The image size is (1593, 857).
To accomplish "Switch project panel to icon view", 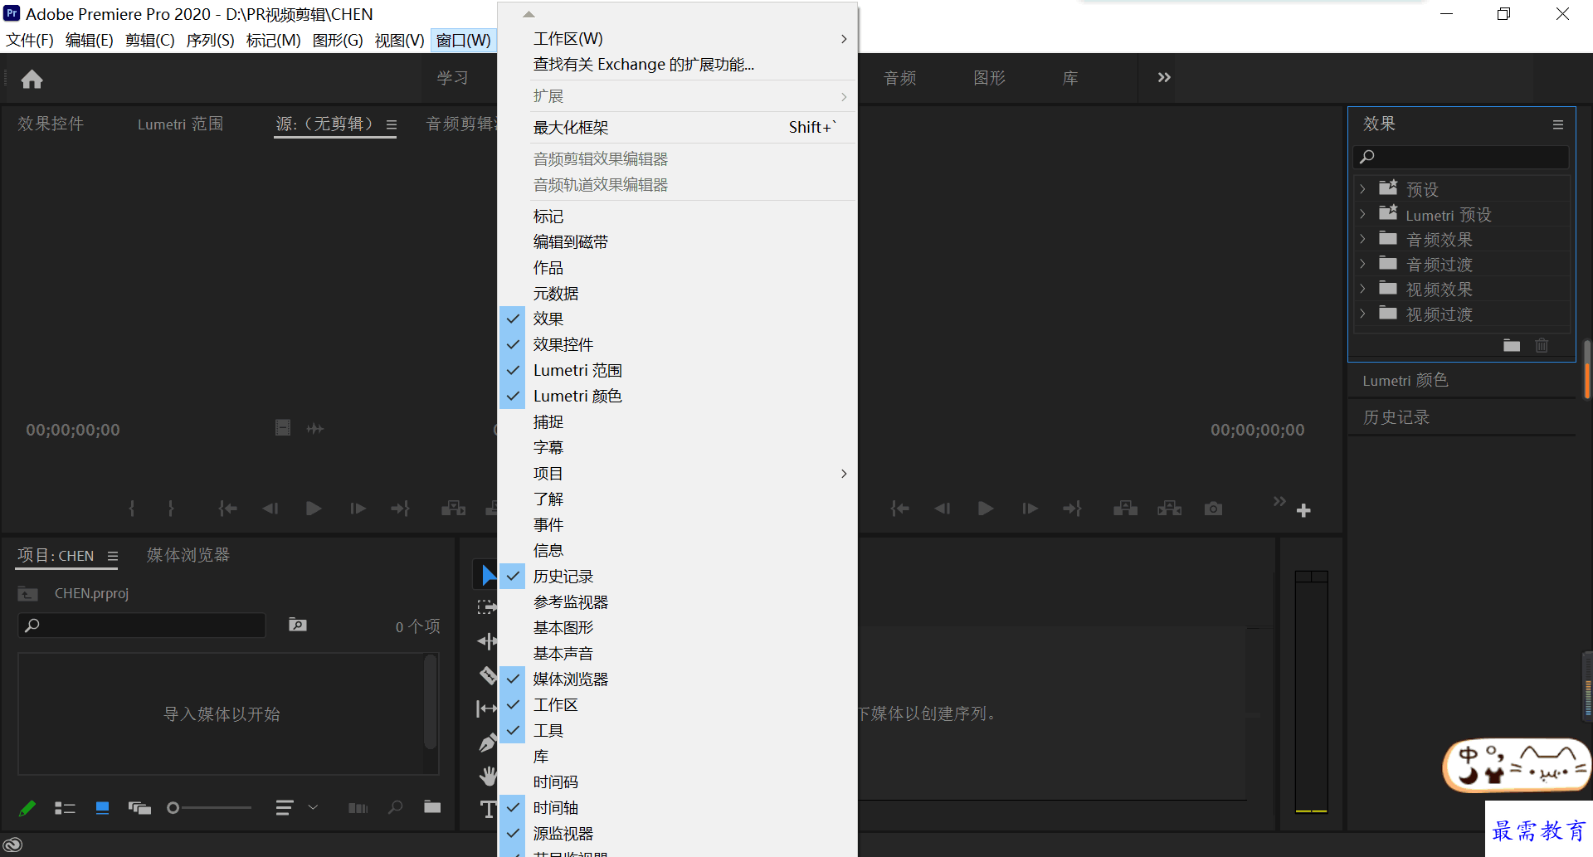I will (103, 808).
